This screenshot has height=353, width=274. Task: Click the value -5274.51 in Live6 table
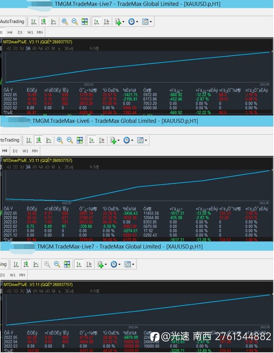(130, 231)
